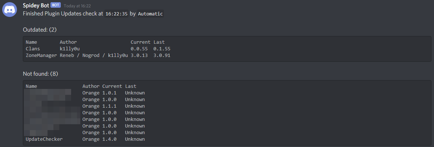Click the "Automatic" inline code text
The height and width of the screenshot is (147, 434).
pos(150,14)
